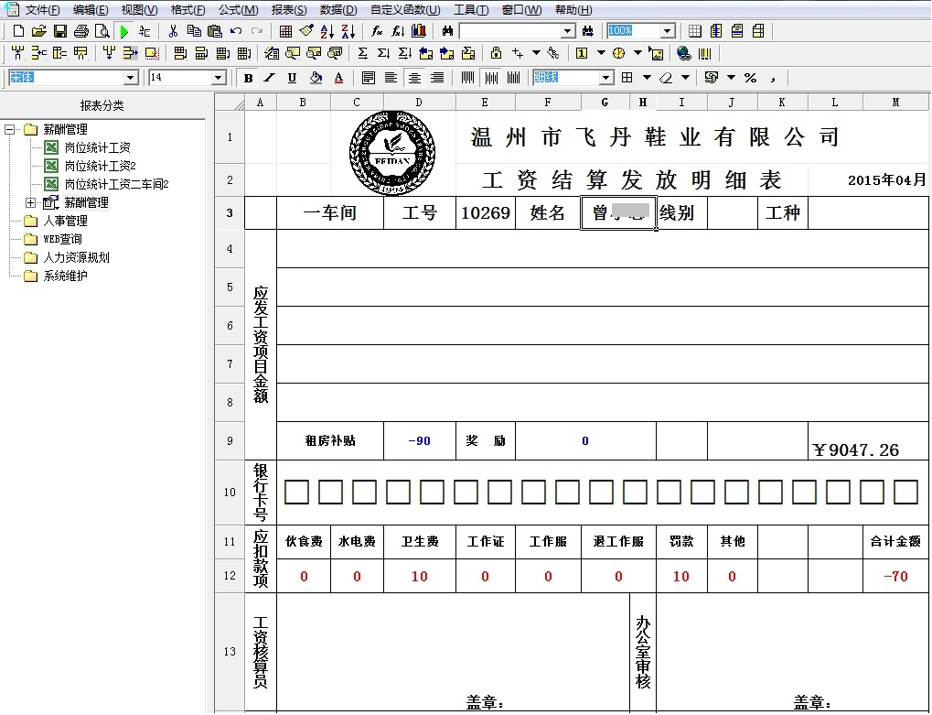The height and width of the screenshot is (715, 932).
Task: Open the 文件(F) menu
Action: (43, 10)
